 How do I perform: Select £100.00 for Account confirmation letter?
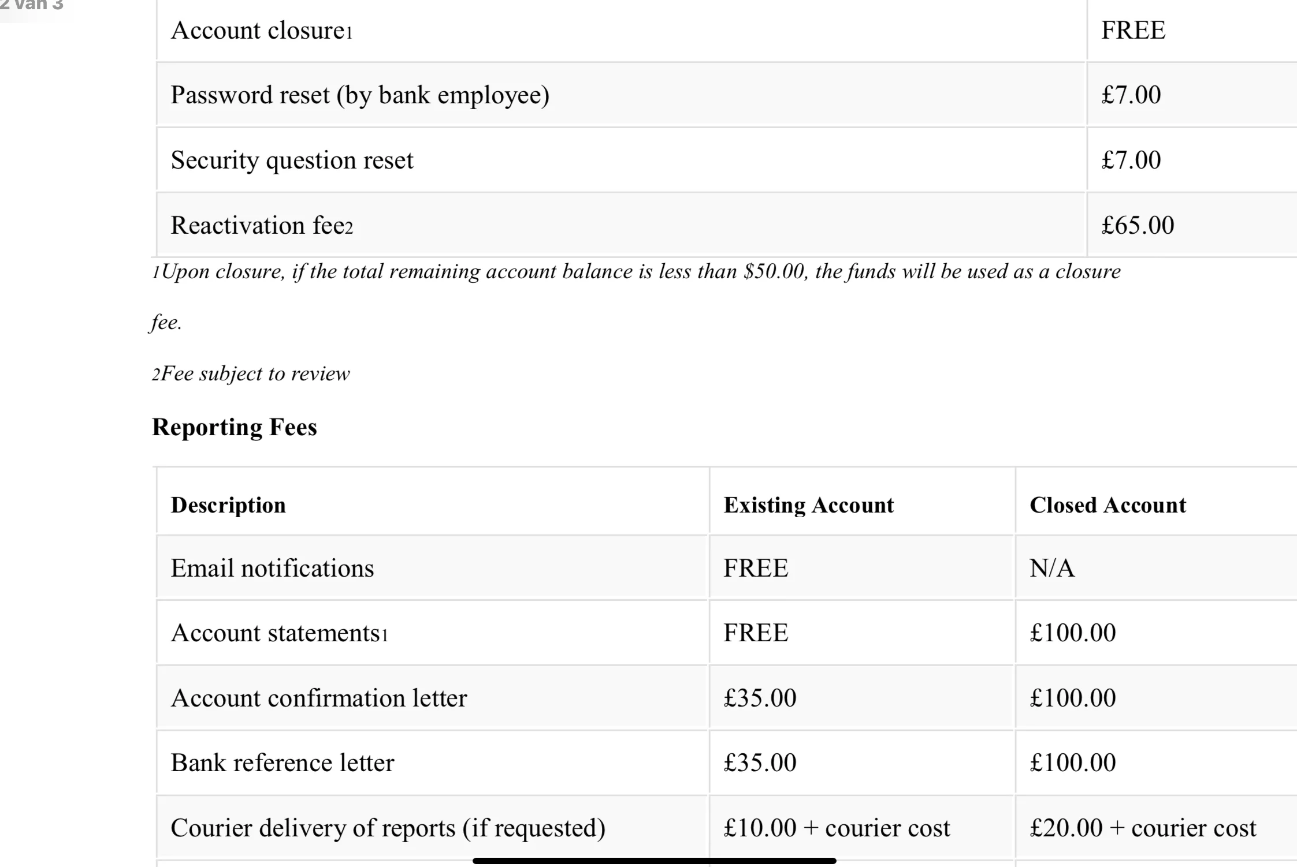[x=1072, y=698]
